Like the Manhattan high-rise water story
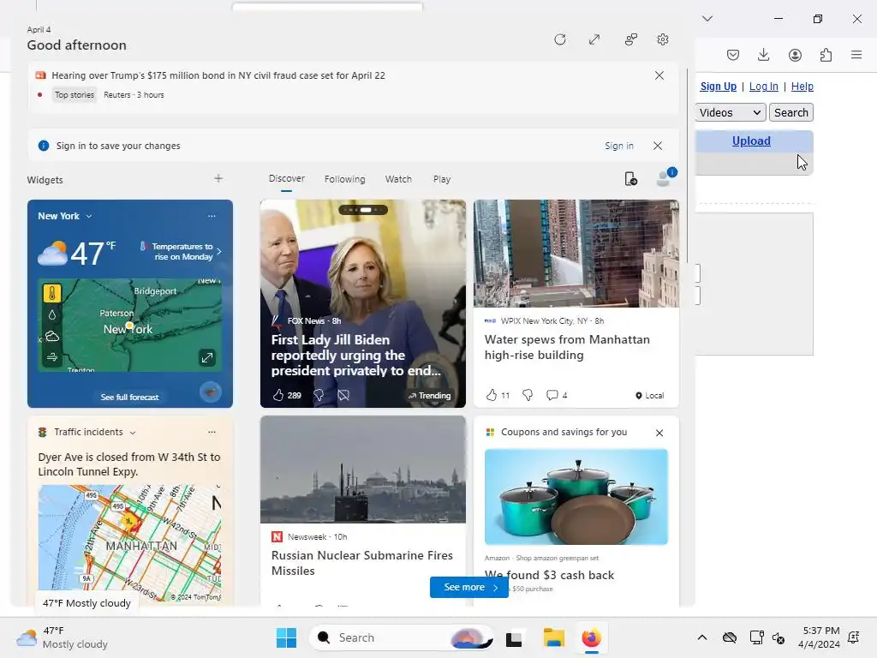Viewport: 877px width, 658px height. pos(492,395)
